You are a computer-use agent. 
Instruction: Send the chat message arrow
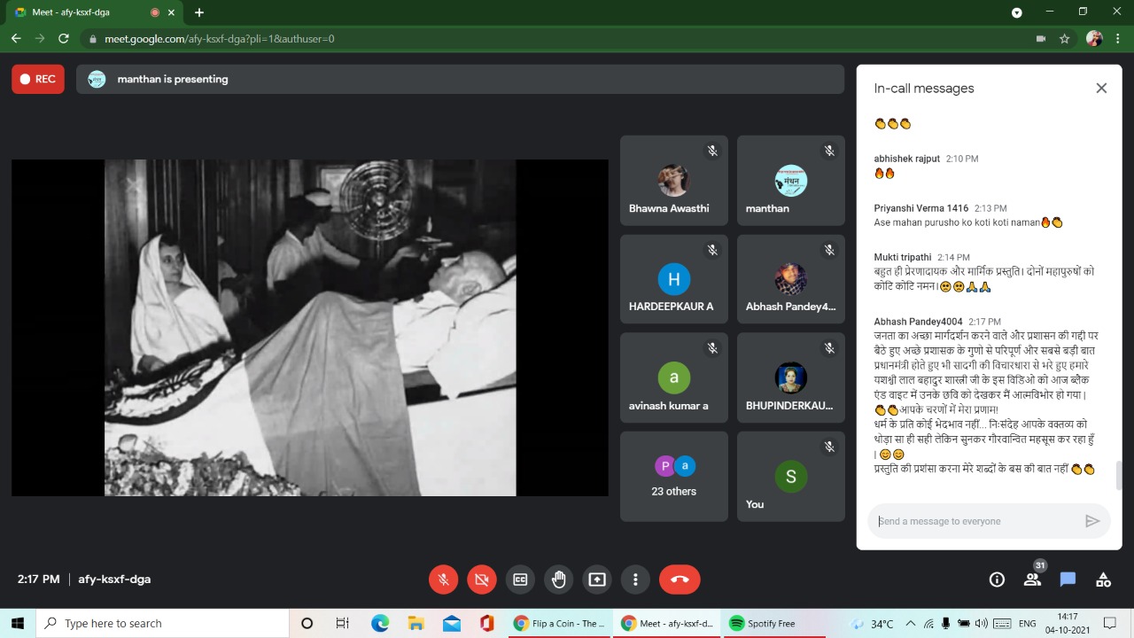click(1092, 521)
